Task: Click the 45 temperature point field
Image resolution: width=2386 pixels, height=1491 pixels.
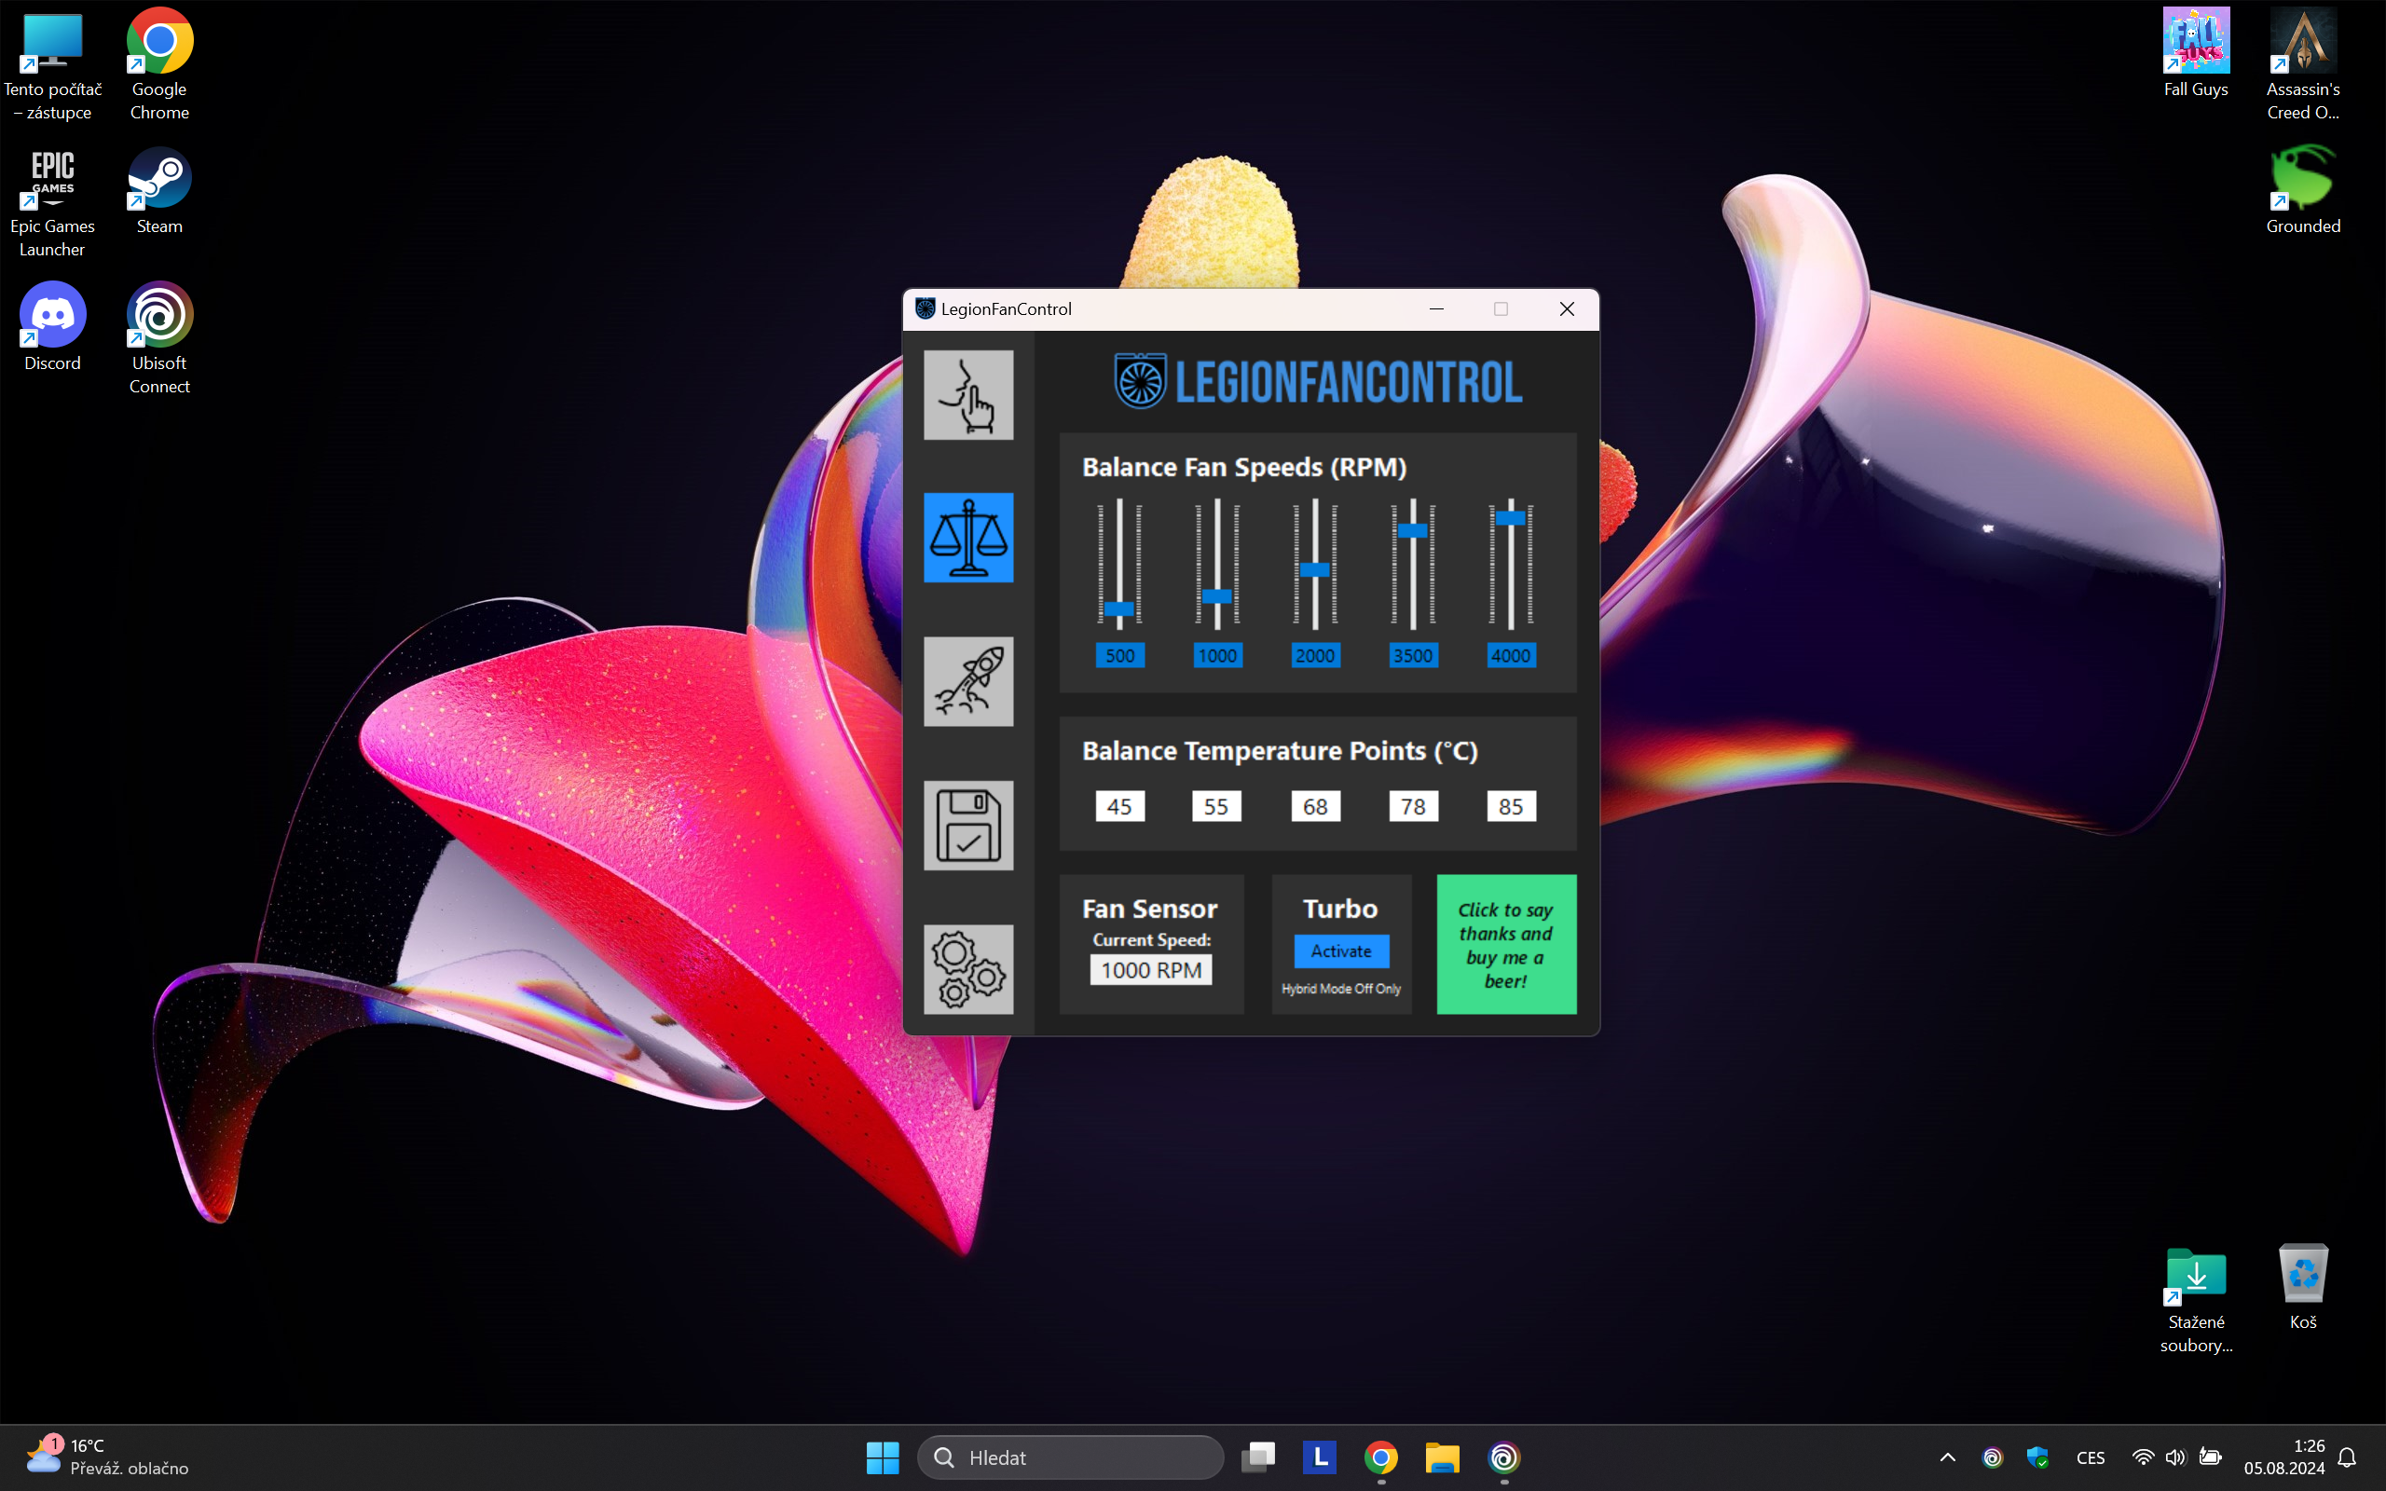Action: [1120, 807]
